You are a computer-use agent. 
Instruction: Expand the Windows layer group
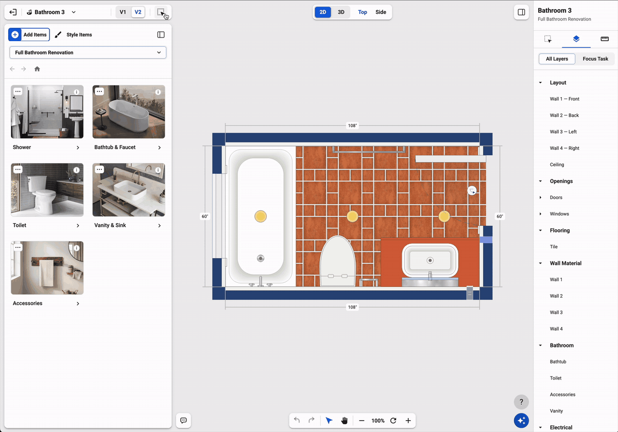coord(540,214)
